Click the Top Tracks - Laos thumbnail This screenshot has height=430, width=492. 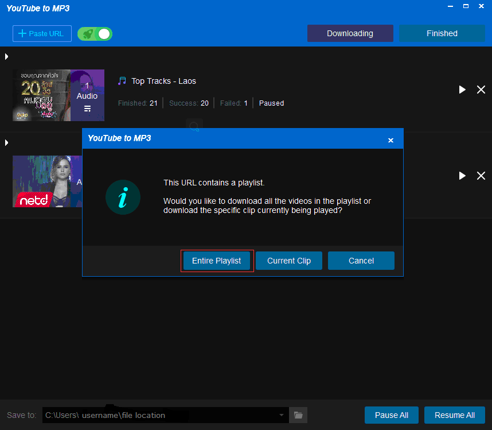pyautogui.click(x=41, y=95)
